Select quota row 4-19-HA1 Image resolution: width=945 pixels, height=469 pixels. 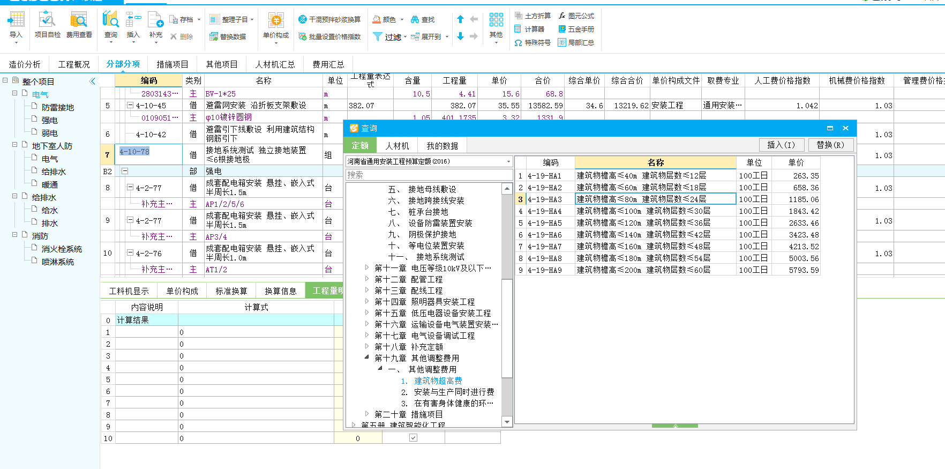pos(667,176)
